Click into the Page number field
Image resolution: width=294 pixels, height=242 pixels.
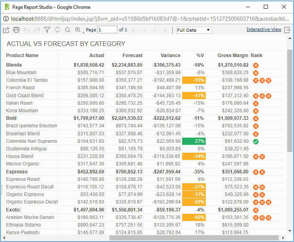107,30
